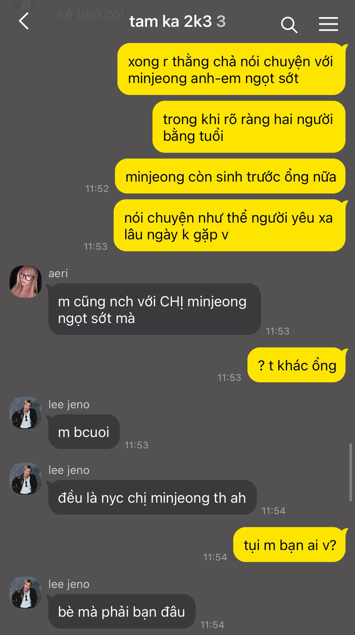
Task: Tap bubble 'trong khi rõ ràng hai người bằng tuổi'
Action: 249,127
